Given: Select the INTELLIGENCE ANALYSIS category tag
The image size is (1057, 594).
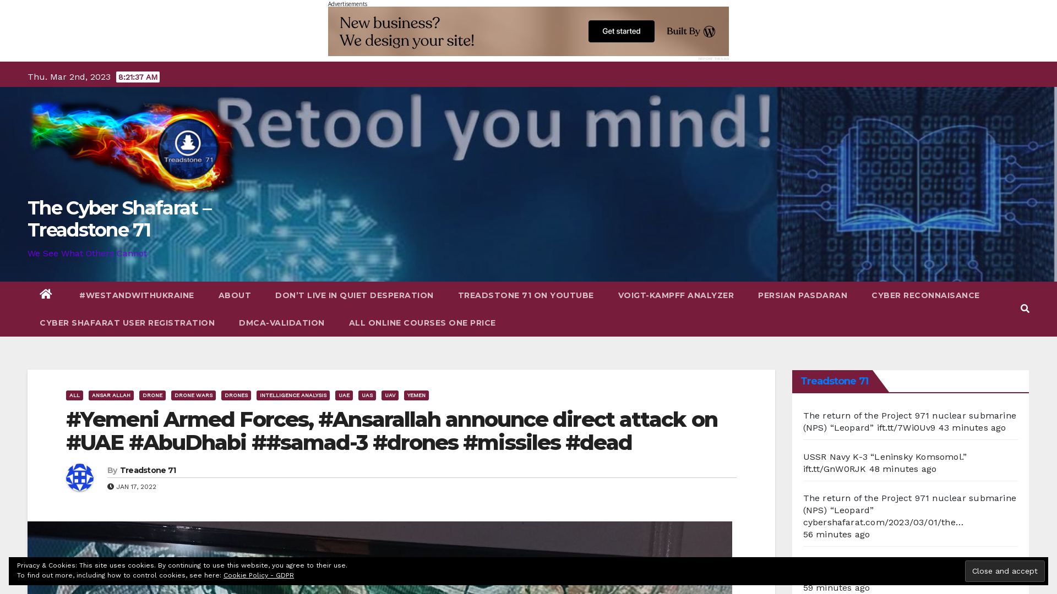Looking at the screenshot, I should click(x=293, y=395).
